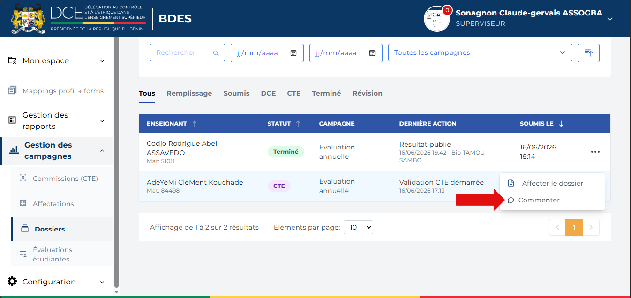The image size is (631, 298).
Task: Click the Affecter le dossier file icon
Action: click(x=511, y=183)
